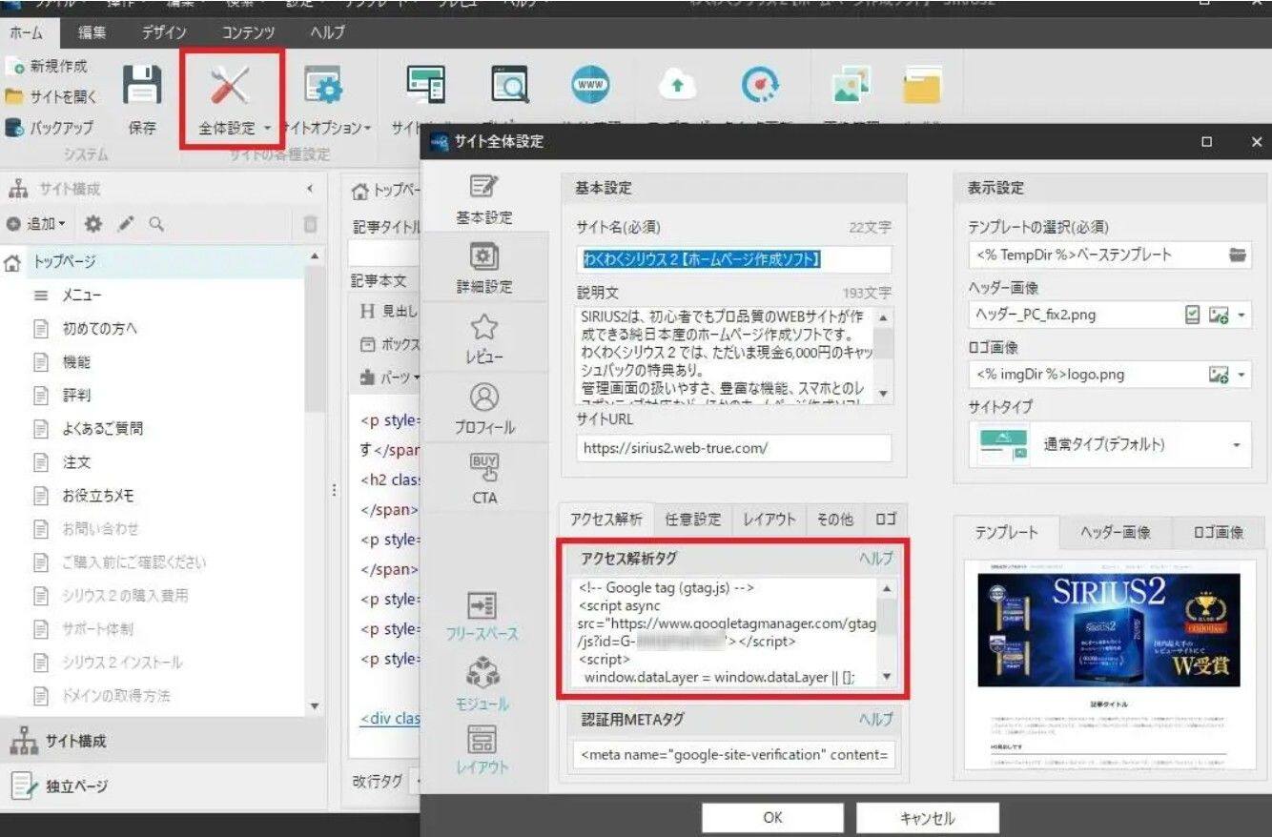The image size is (1272, 837).
Task: Click search magnifier in サイト構成 toolbar
Action: [x=156, y=224]
